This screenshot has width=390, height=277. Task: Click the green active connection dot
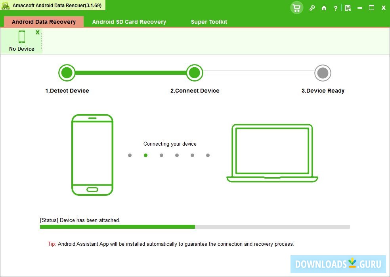pyautogui.click(x=145, y=155)
